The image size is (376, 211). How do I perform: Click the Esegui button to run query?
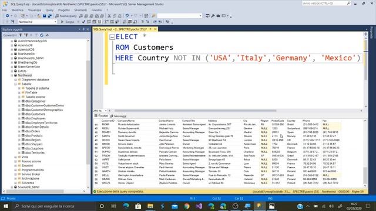pyautogui.click(x=68, y=22)
